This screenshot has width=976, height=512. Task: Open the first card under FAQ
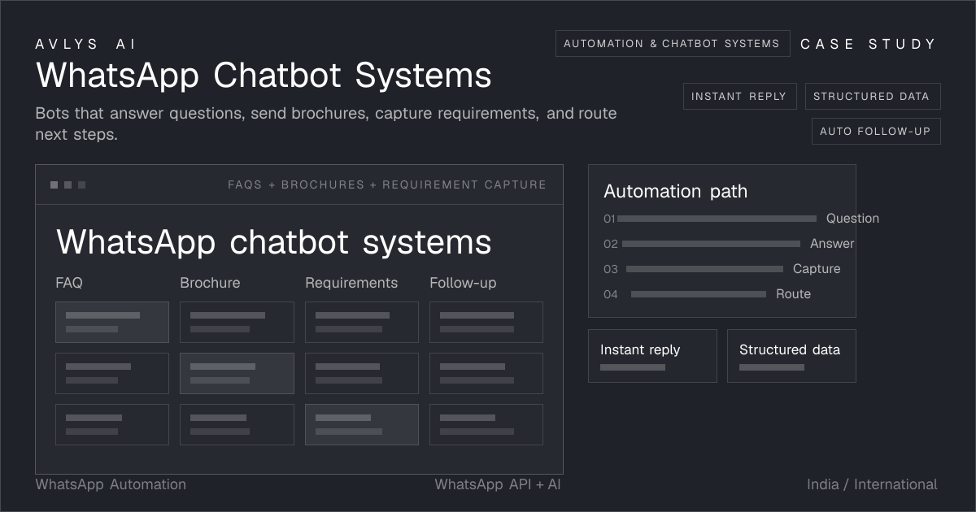coord(112,322)
